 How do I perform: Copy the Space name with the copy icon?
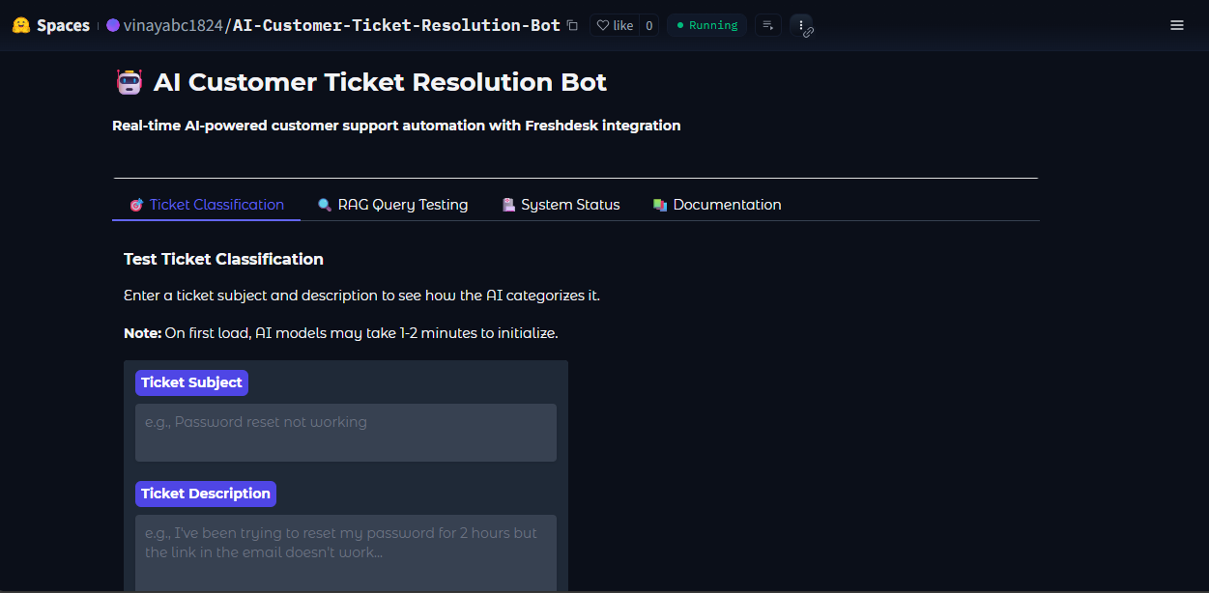tap(573, 26)
